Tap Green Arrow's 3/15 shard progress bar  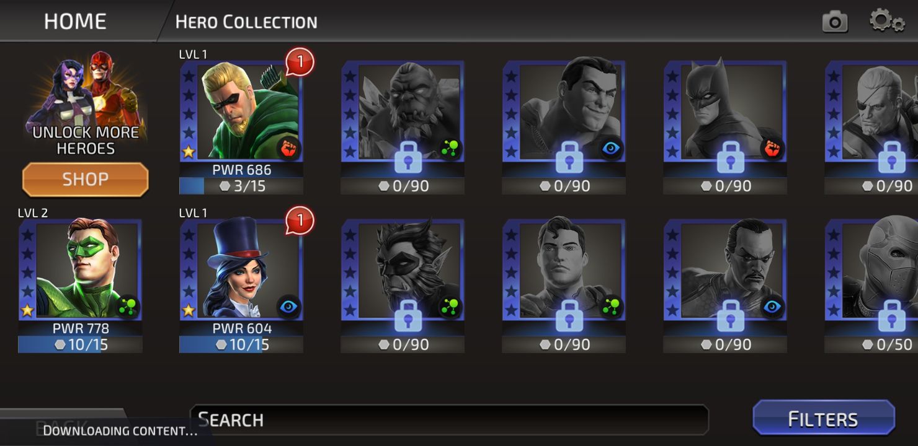241,186
